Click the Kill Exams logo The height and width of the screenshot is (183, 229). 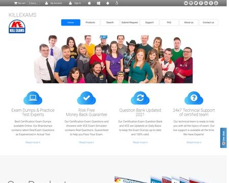point(17,26)
